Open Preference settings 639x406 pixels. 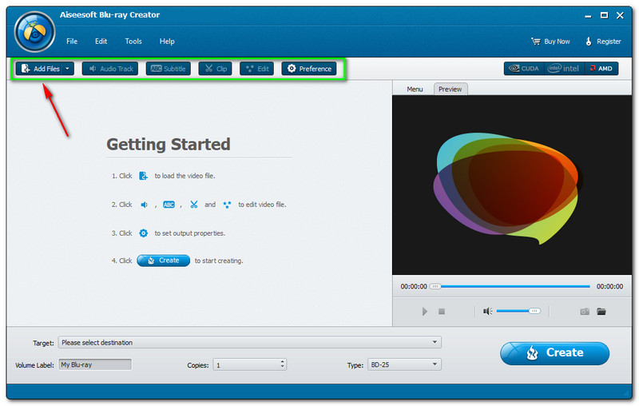click(x=309, y=69)
